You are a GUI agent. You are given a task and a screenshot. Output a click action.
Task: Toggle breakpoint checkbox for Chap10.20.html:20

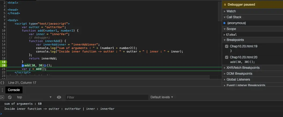coord(227,57)
